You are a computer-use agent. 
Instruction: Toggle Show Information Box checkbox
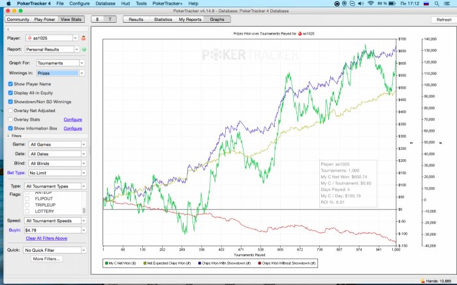[x=10, y=128]
